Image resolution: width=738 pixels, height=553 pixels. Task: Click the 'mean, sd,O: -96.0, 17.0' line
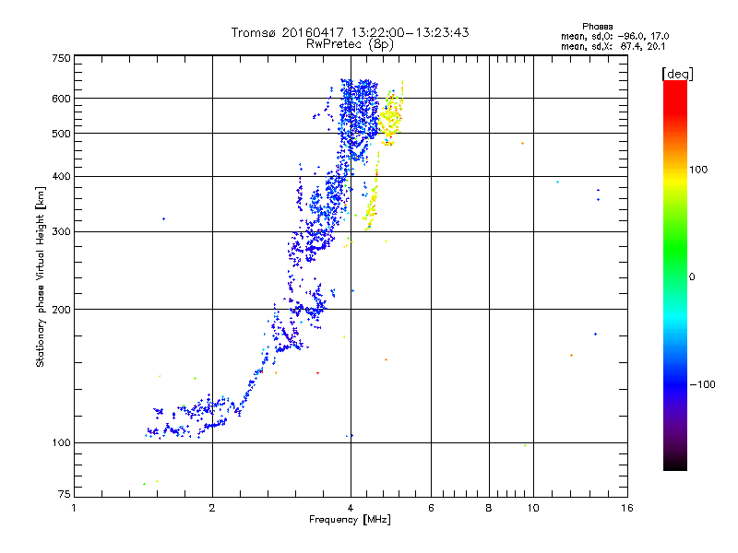(x=614, y=37)
